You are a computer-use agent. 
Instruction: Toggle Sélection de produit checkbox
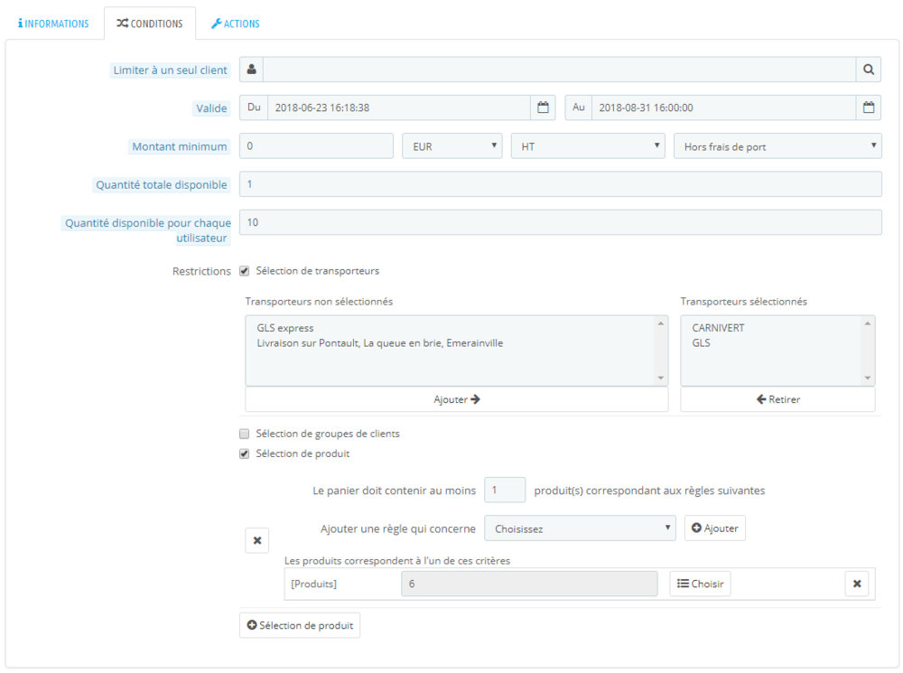coord(244,454)
